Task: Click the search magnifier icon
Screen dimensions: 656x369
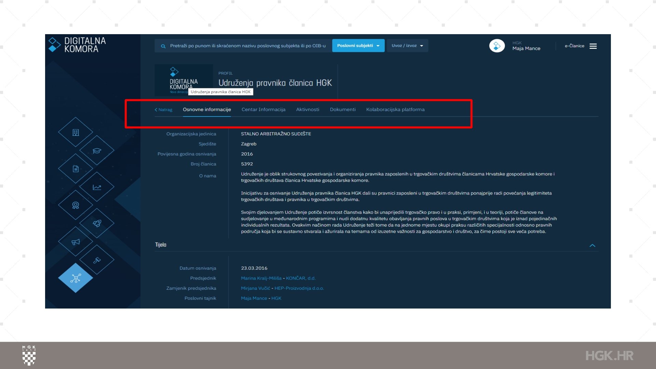Action: tap(163, 46)
